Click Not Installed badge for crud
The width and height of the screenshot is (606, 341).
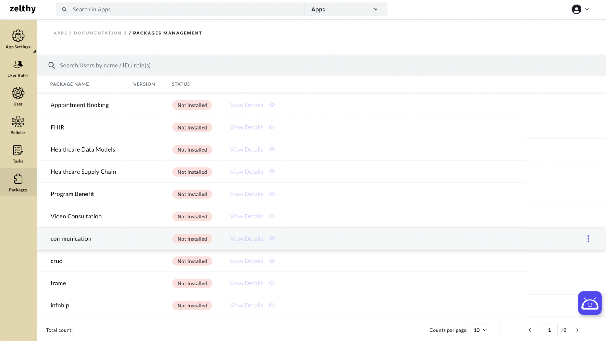pyautogui.click(x=192, y=261)
